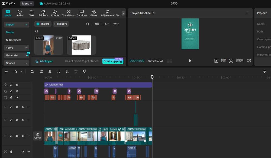The height and width of the screenshot is (158, 271).
Task: Select the woman video thumbnail with 01:27 duration
Action: click(49, 45)
